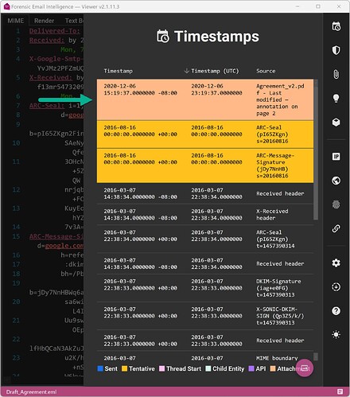
Task: Select the Agreement_v2.pdf last modified row
Action: pos(205,99)
